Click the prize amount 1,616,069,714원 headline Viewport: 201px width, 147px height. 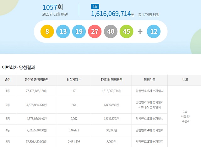[x=113, y=14]
